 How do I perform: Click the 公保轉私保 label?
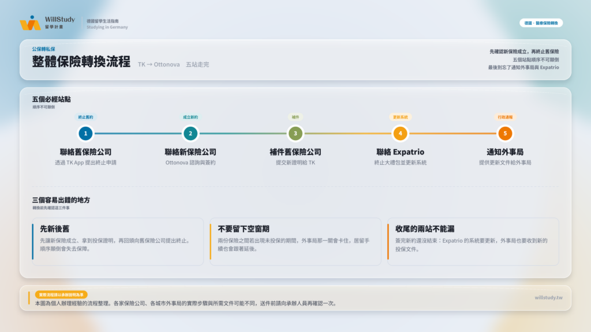(43, 49)
